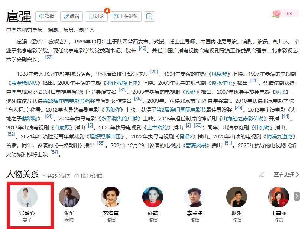308x229 pixels.
Task: Click the plus add-to-collection icon
Action: [x=149, y=16]
